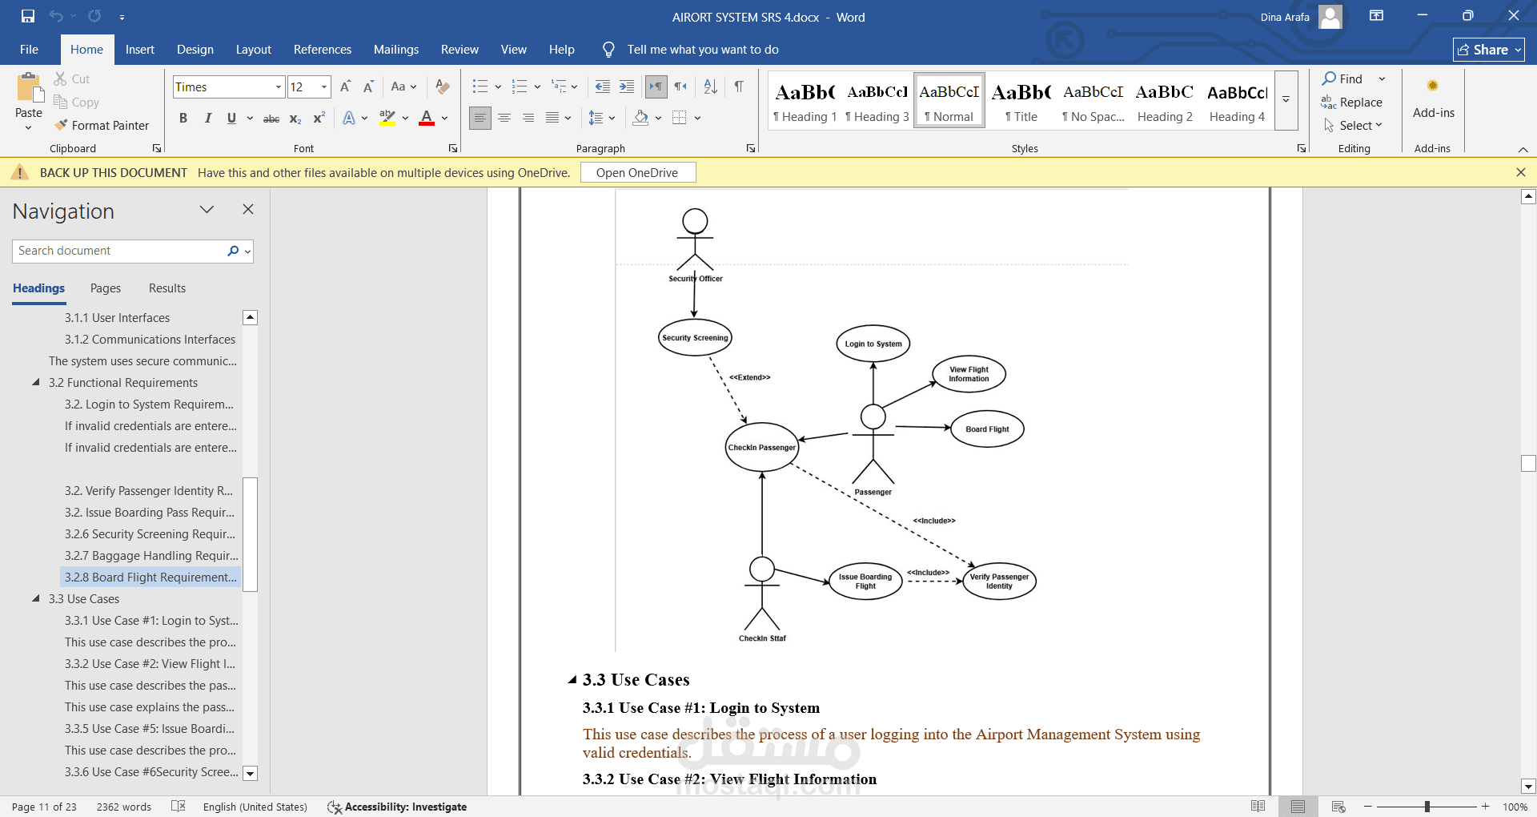Collapse 3.2 Functional Requirements in navigation
1537x817 pixels.
point(36,382)
